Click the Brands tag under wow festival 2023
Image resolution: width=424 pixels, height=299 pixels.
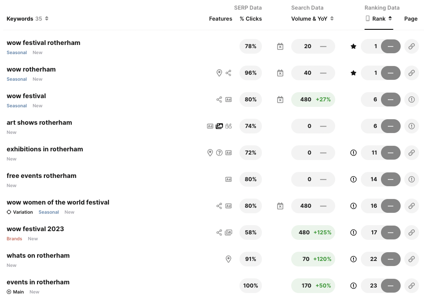[14, 239]
